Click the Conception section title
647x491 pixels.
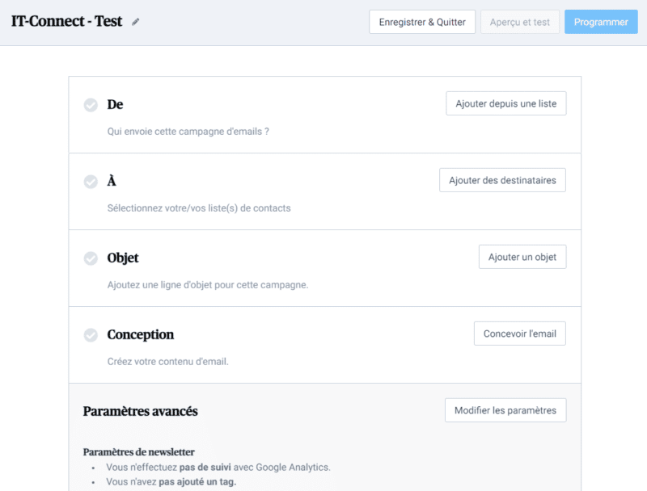coord(140,335)
